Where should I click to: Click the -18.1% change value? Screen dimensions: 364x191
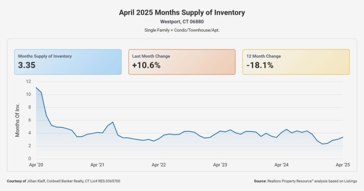260,65
